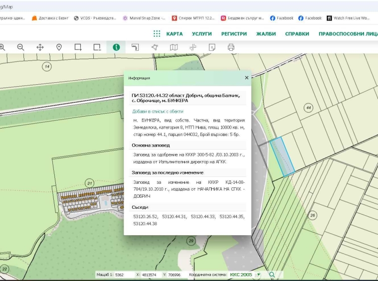Open the КАРТА menu

pos(175,34)
